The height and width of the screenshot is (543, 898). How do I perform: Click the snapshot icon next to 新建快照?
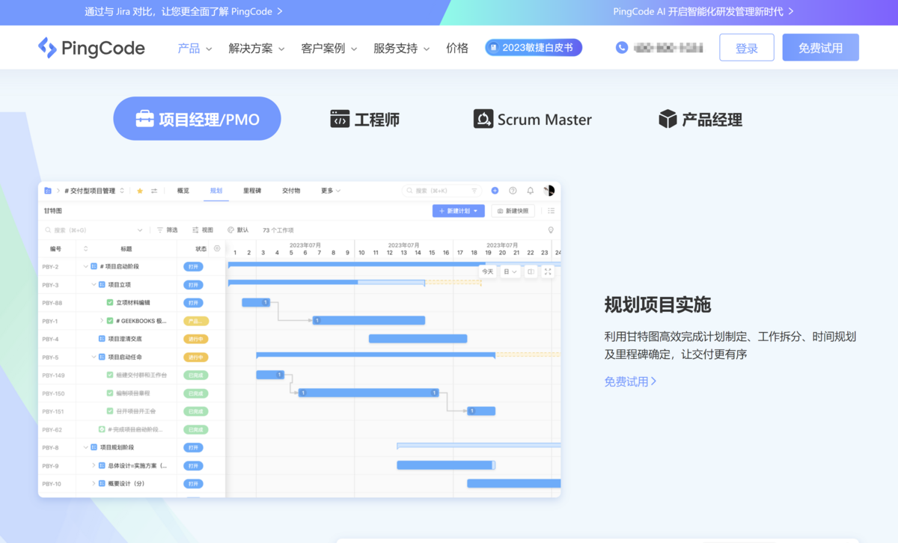coord(498,210)
